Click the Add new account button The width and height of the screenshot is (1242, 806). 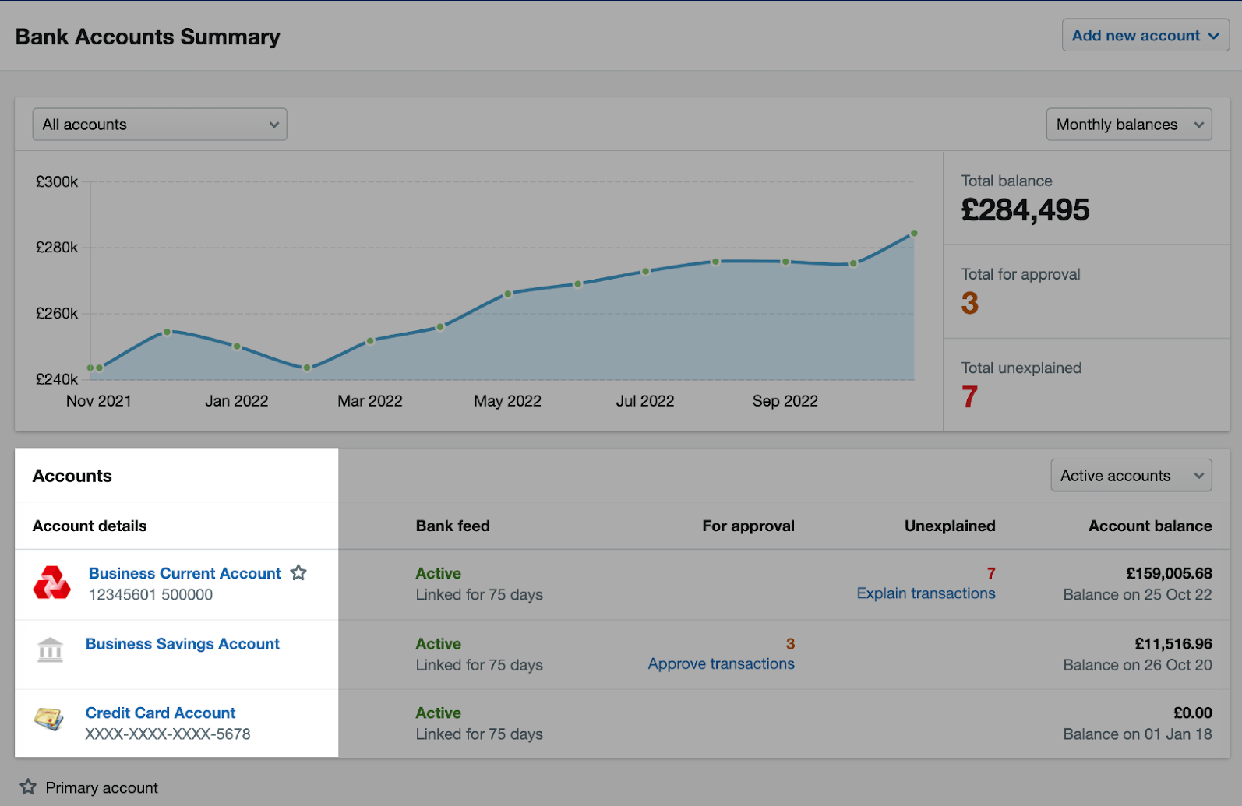pyautogui.click(x=1145, y=36)
